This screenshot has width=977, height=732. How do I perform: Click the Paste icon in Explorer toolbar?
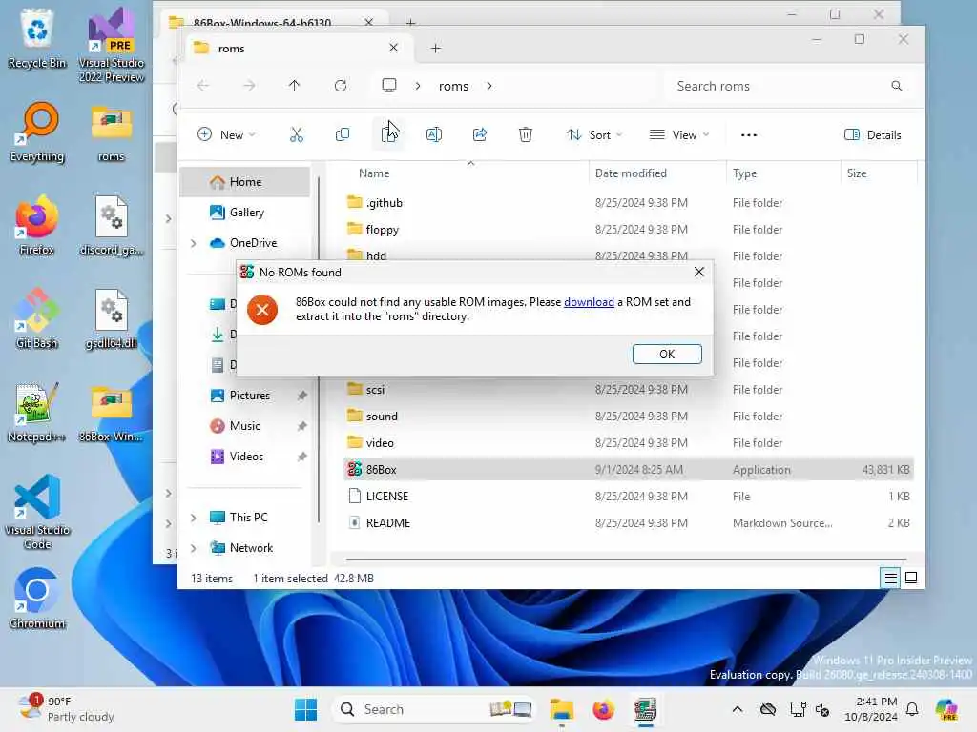point(389,134)
